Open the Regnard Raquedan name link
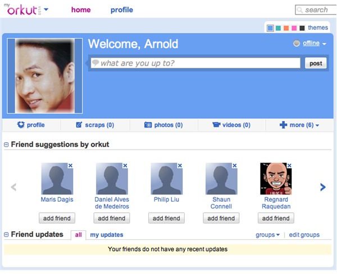 click(276, 203)
